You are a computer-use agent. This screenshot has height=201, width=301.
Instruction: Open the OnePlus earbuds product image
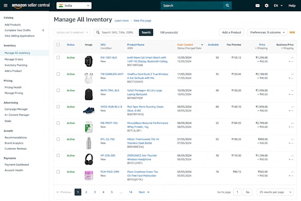click(x=89, y=78)
